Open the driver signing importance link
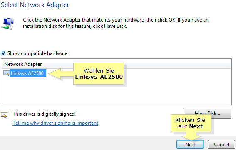This screenshot has height=150, width=236. [x=55, y=123]
